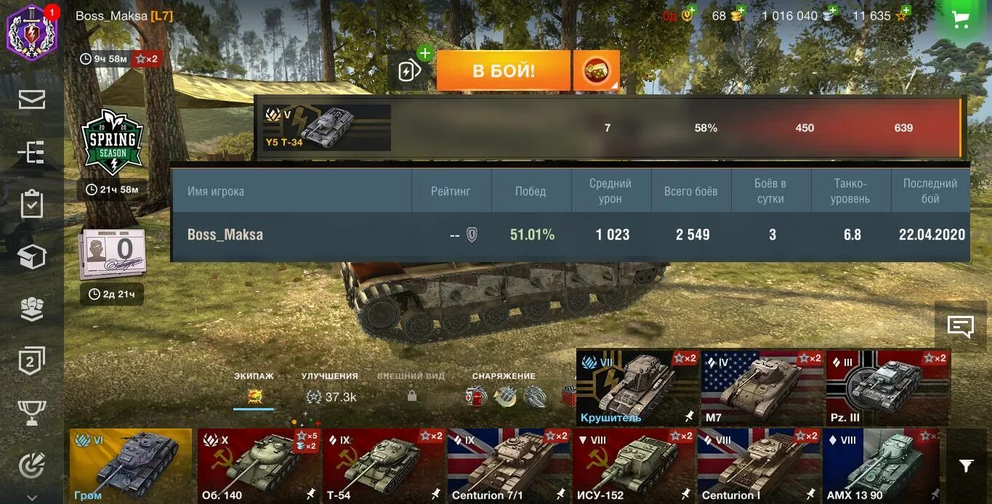Viewport: 992px width, 504px height.
Task: Open the tank filter funnel icon
Action: click(x=966, y=466)
